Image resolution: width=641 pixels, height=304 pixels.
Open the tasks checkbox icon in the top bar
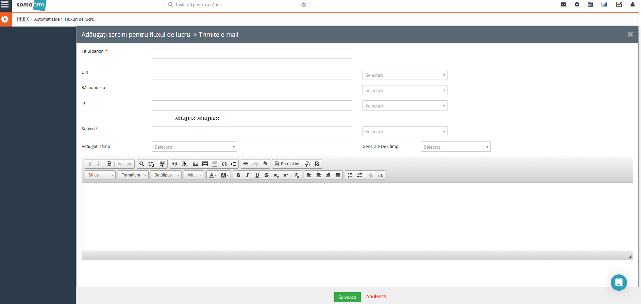619,4
